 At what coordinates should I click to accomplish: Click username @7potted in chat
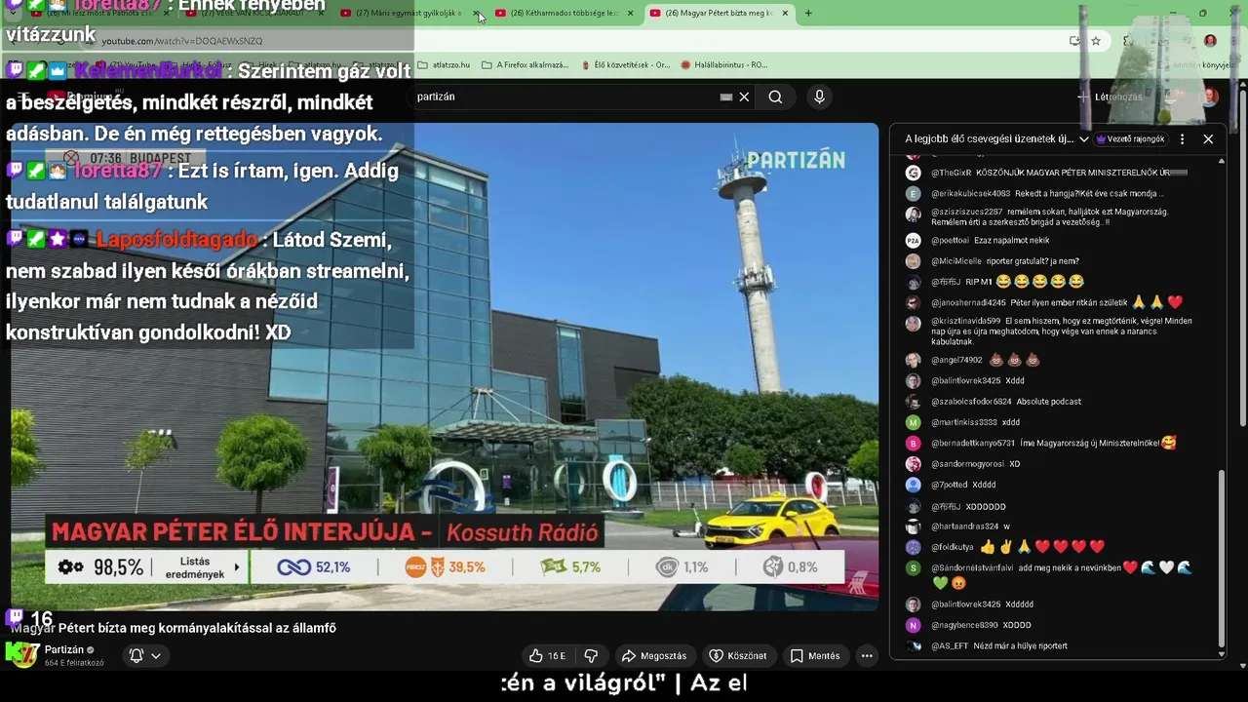click(x=949, y=485)
